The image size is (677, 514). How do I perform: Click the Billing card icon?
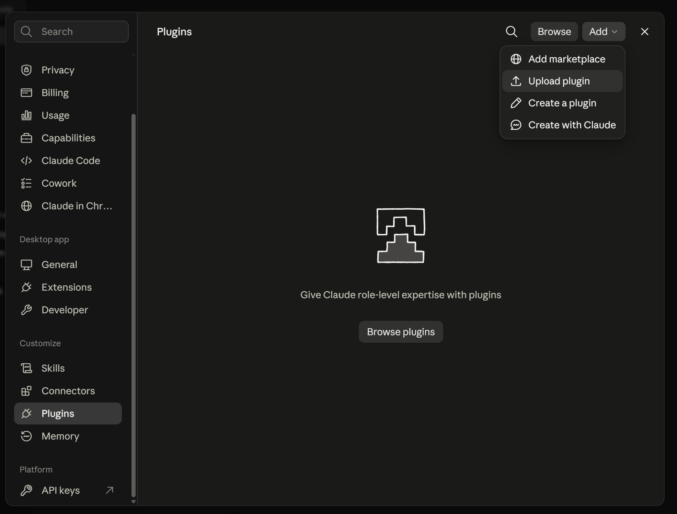[26, 93]
